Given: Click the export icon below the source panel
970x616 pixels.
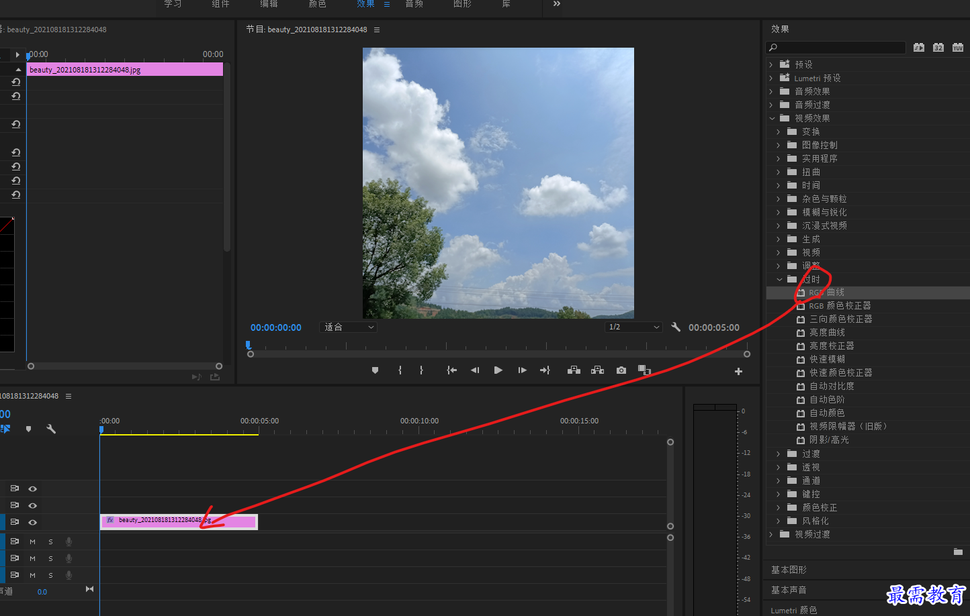Looking at the screenshot, I should click(x=215, y=377).
